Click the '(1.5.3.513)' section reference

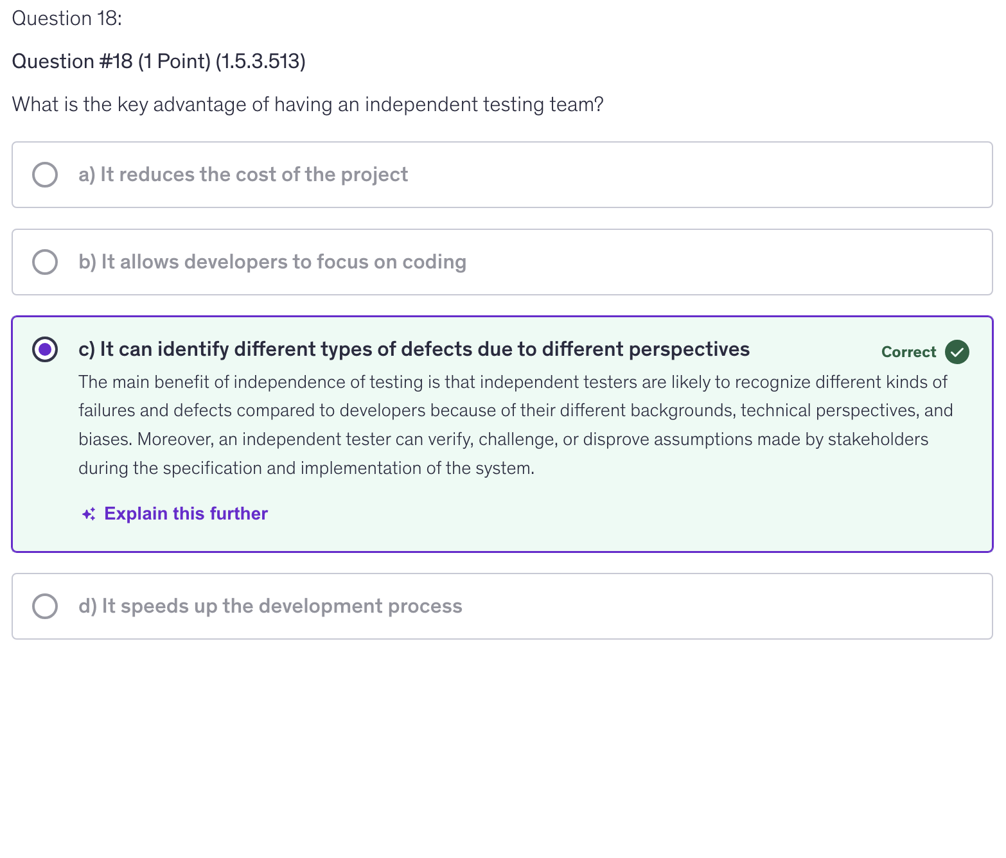click(x=260, y=62)
